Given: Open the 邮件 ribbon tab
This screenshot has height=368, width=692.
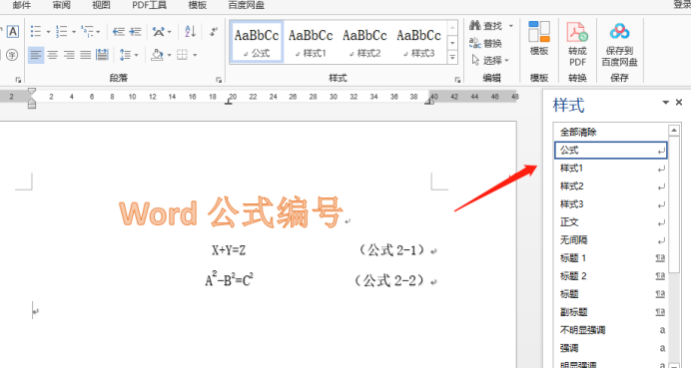Looking at the screenshot, I should (21, 5).
